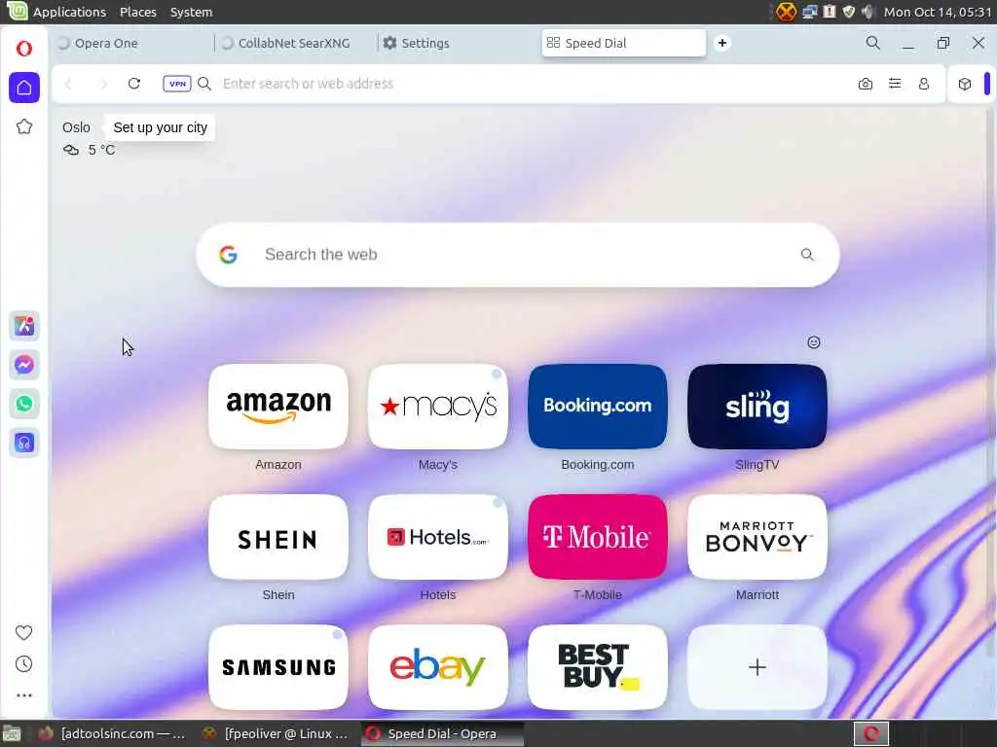This screenshot has height=747, width=997.
Task: Open sidebar setup three-dots menu
Action: click(x=24, y=695)
